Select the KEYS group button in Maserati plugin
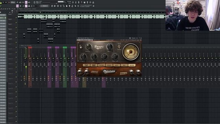 click(x=117, y=65)
